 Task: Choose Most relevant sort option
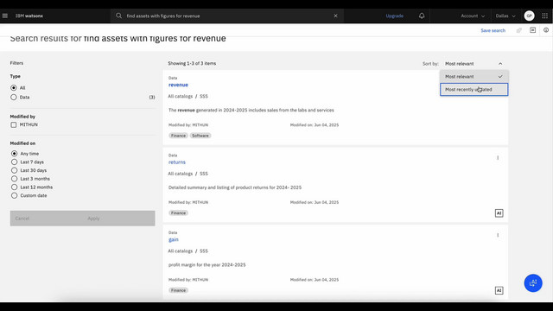(474, 77)
